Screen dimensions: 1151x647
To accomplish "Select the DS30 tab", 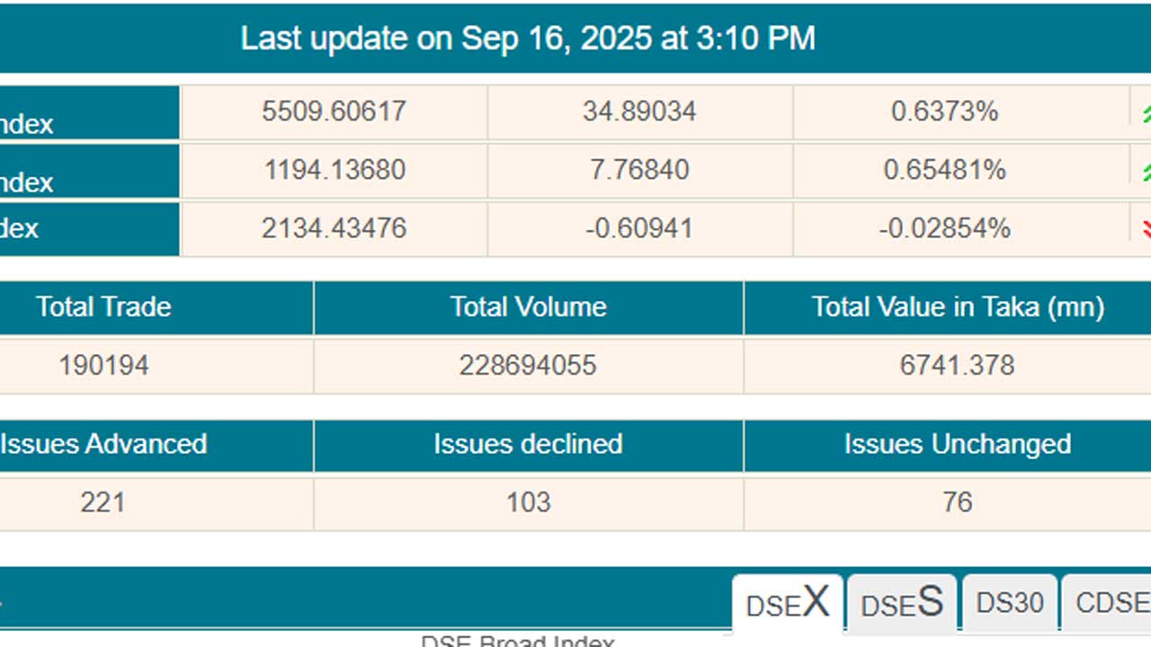I will point(1010,603).
